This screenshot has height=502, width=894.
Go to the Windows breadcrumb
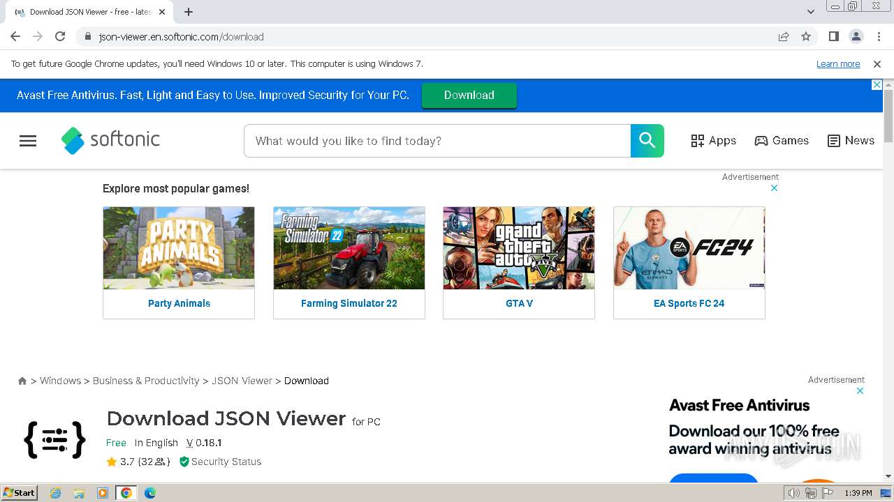(x=60, y=381)
